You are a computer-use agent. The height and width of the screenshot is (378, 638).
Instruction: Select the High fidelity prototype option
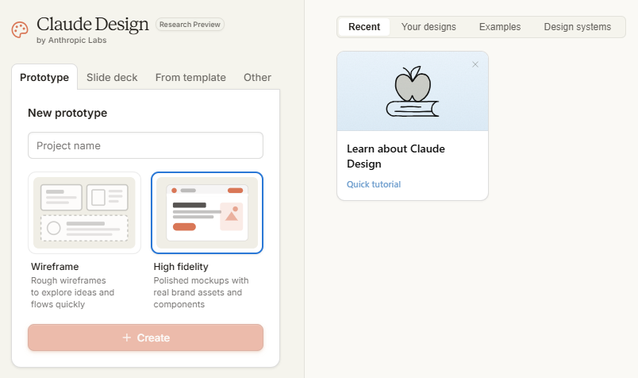pos(207,213)
